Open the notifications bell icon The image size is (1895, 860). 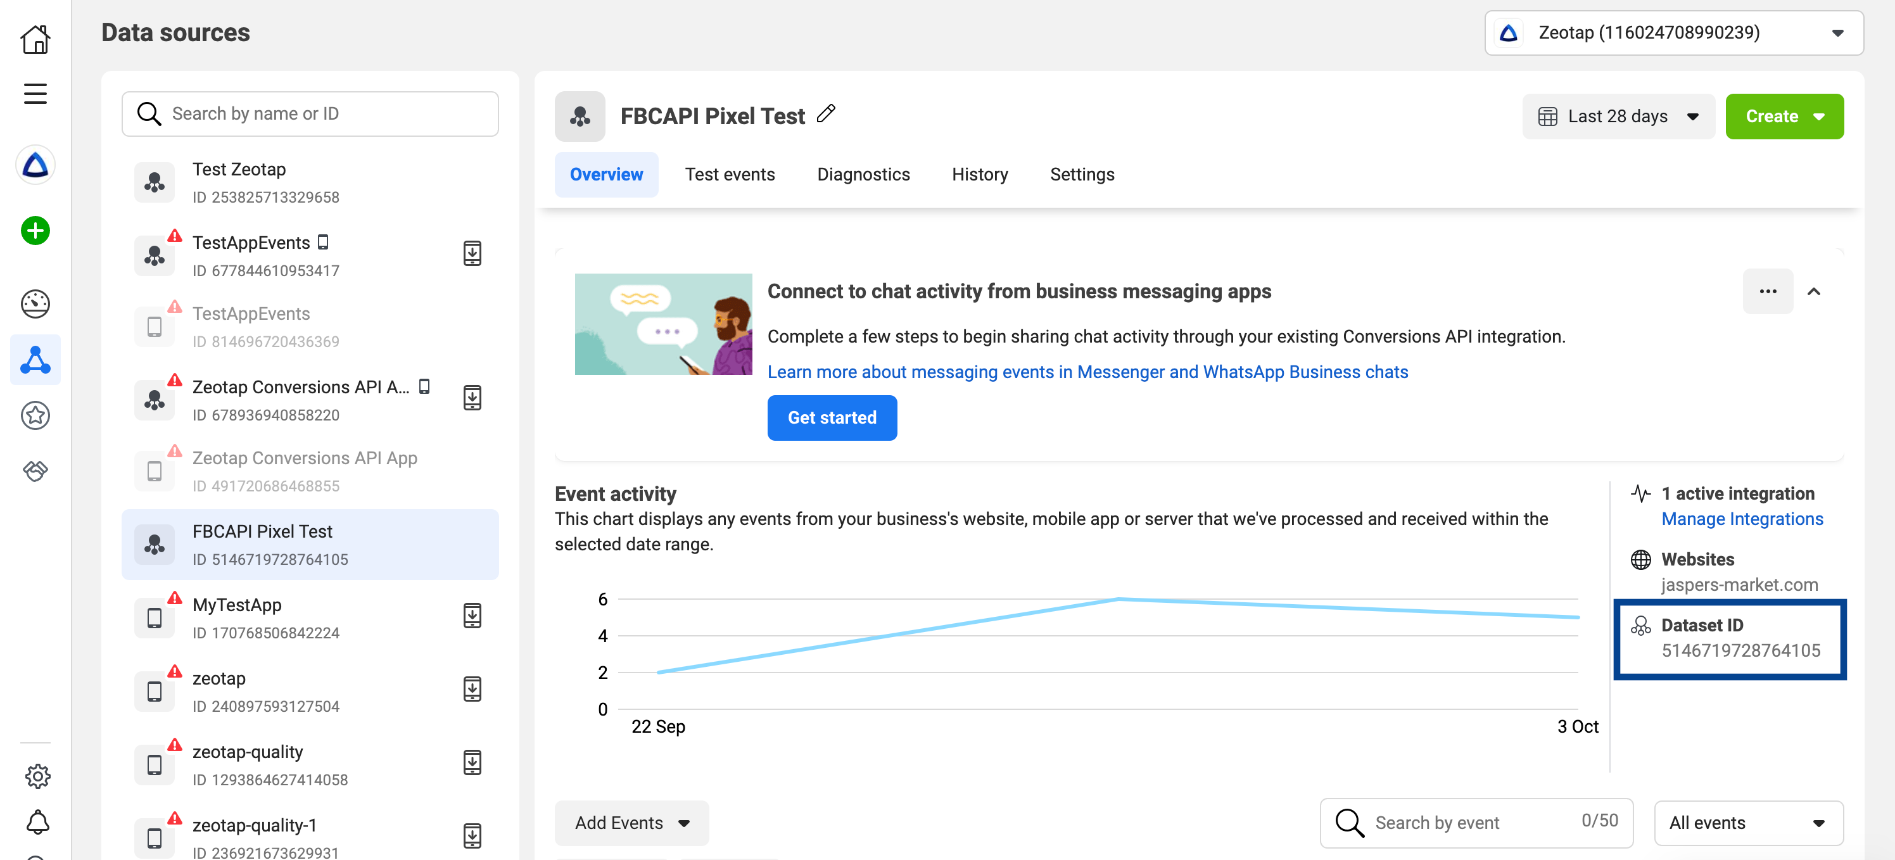(37, 822)
